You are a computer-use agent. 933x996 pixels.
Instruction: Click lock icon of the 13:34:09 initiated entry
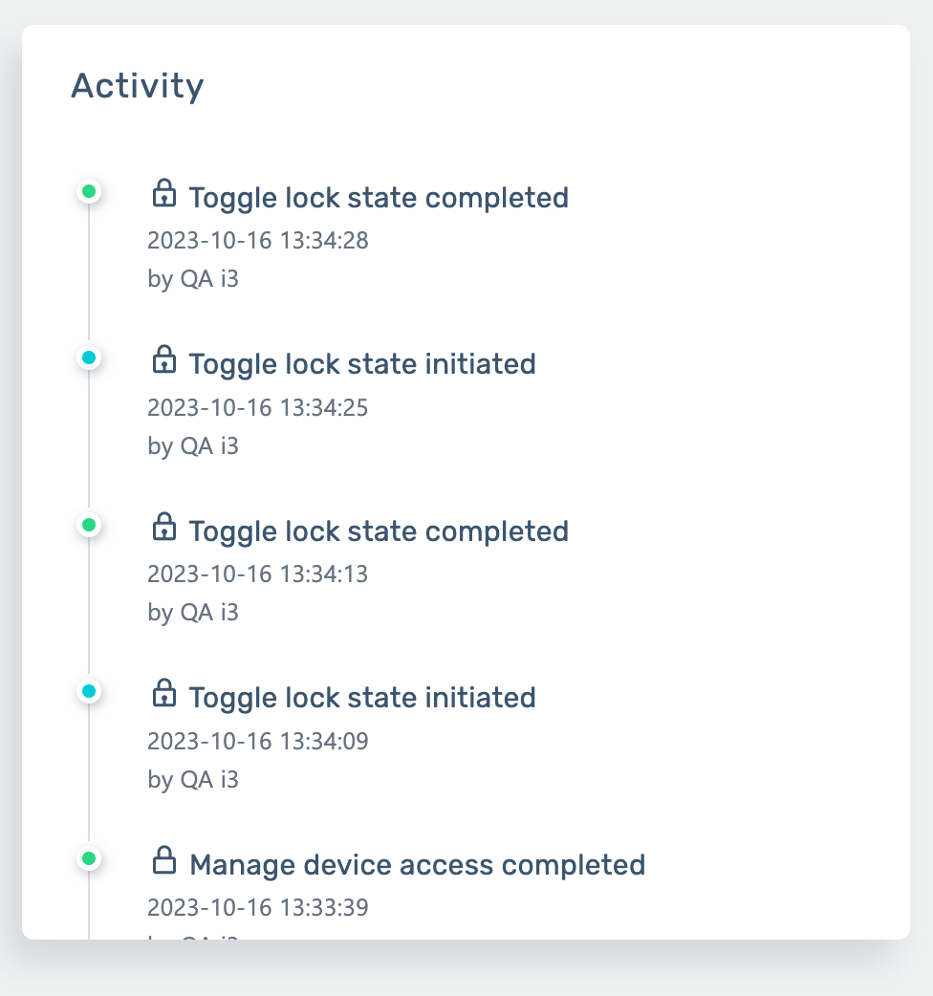point(164,694)
